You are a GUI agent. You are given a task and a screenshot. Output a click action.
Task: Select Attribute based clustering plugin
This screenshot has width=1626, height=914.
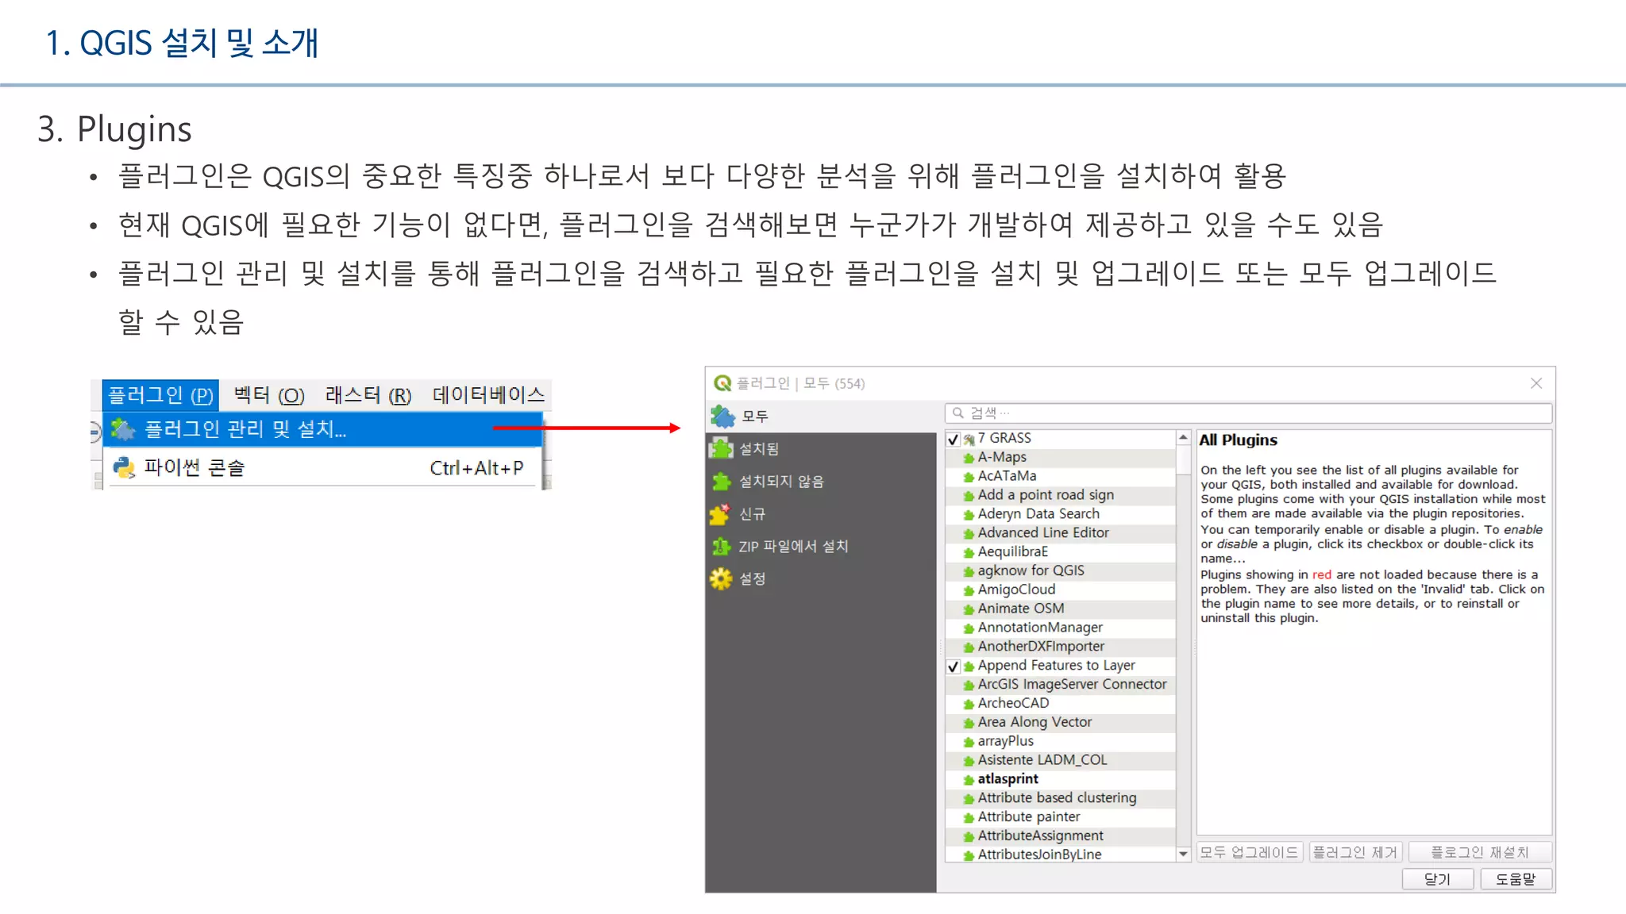coord(1061,798)
